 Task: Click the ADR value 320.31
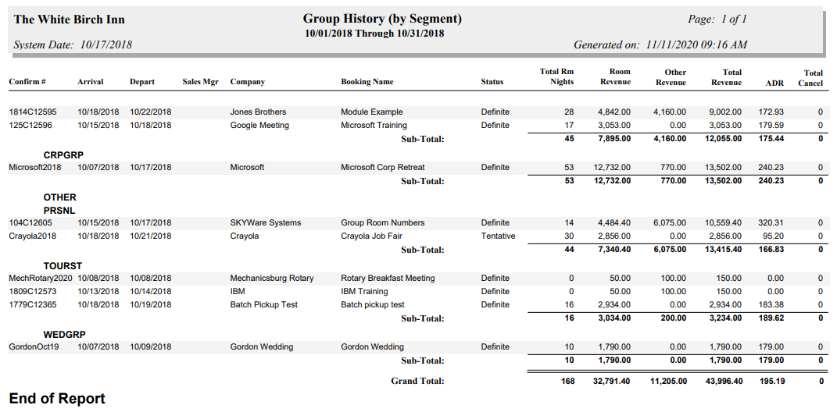tap(771, 223)
